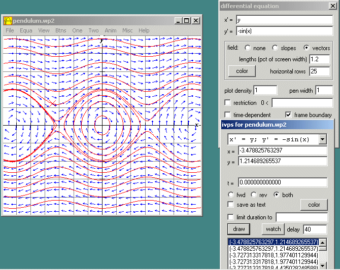Enable the 'restriction' checkbox

pos(228,103)
